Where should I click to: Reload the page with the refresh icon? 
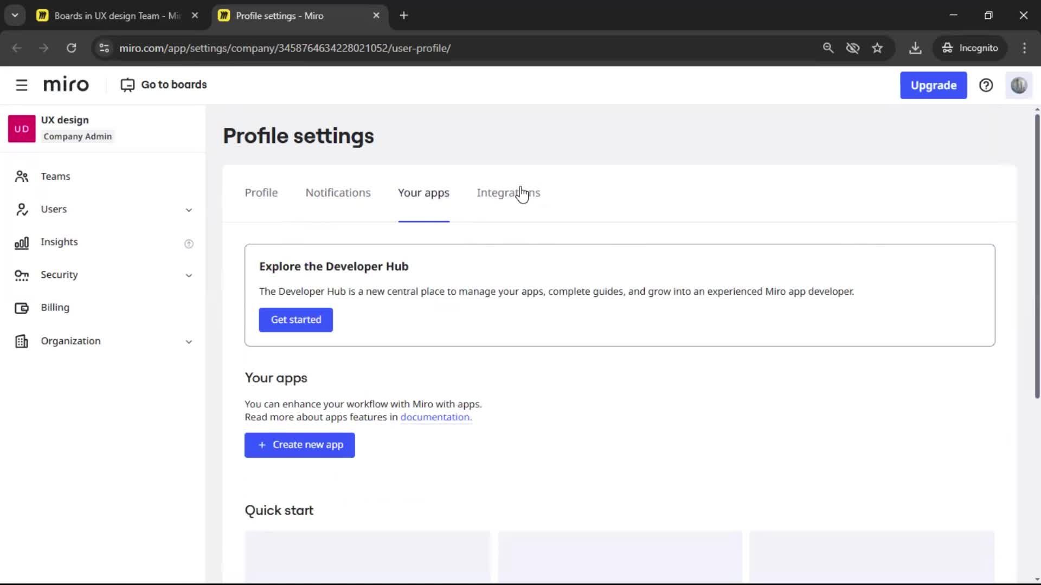coord(71,48)
